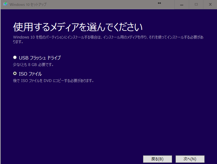Minimize the Windows 10 セットアップ window
The image size is (217, 164).
[182, 5]
